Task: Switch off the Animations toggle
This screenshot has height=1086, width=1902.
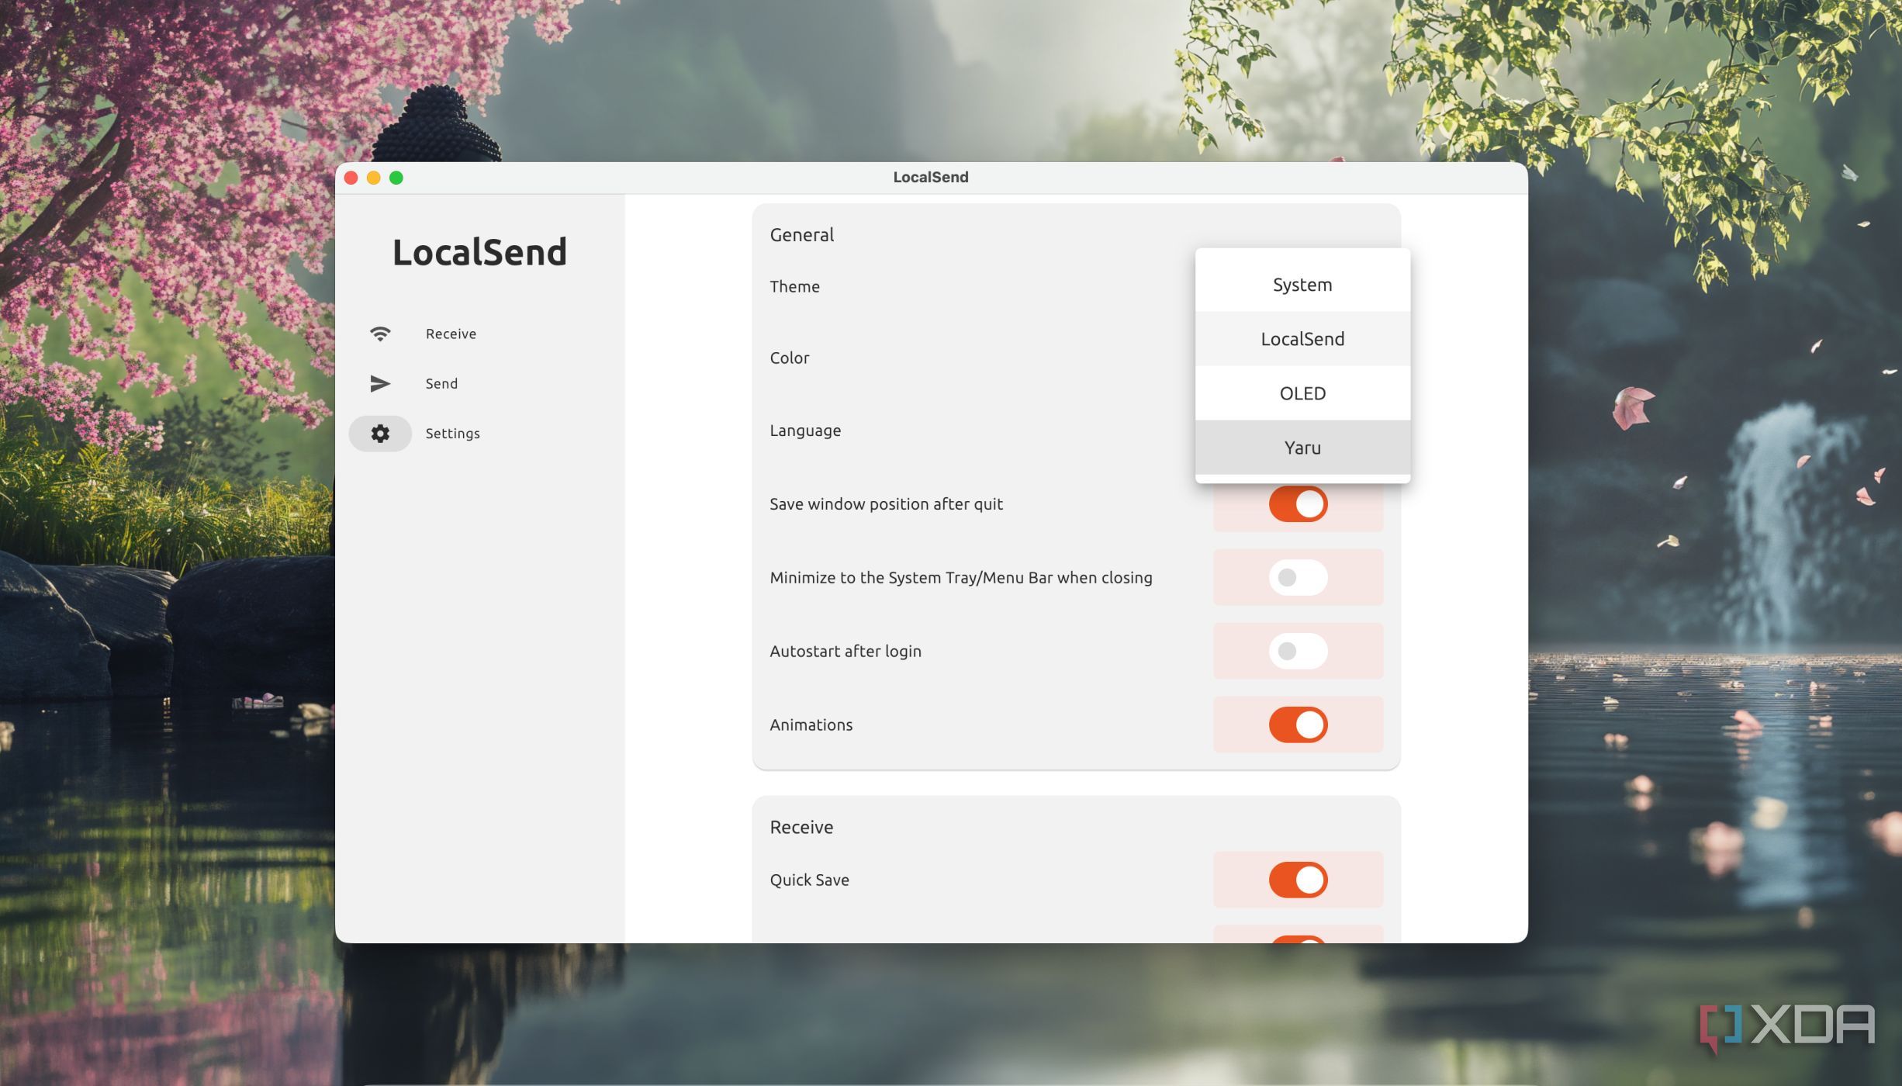Action: coord(1298,725)
